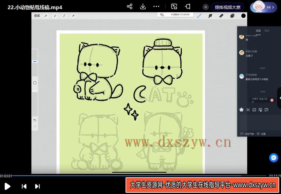Select the Transform arrow tool
The width and height of the screenshot is (281, 194).
point(73,16)
